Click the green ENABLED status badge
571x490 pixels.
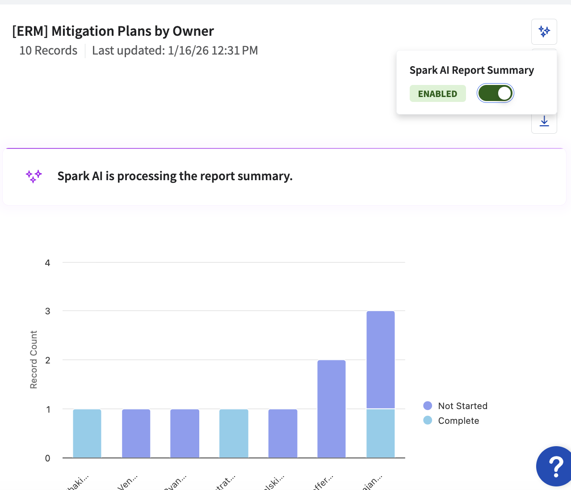pos(437,94)
